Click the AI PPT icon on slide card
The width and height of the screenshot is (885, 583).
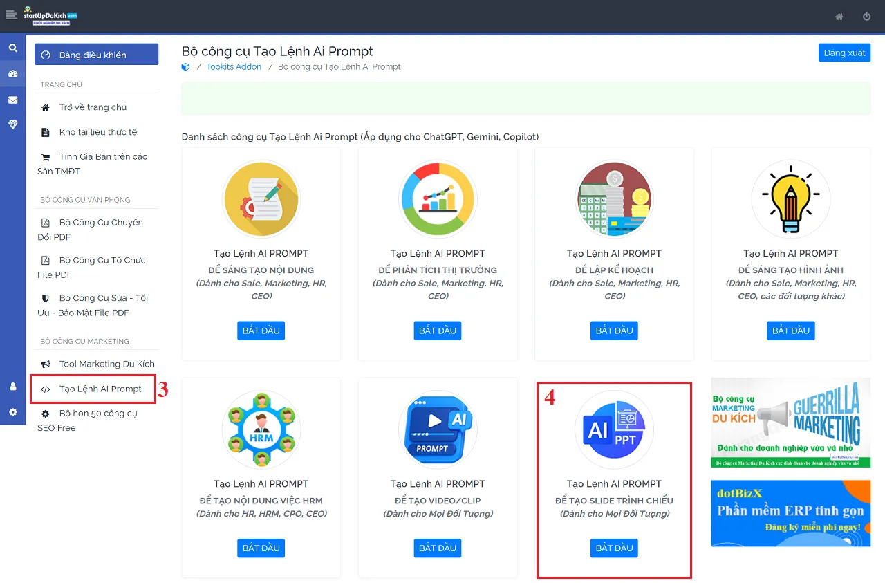(614, 429)
